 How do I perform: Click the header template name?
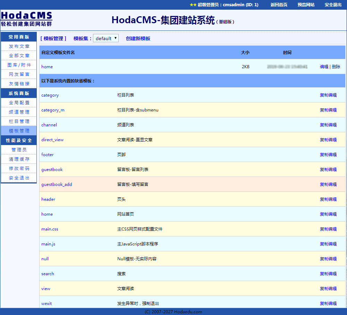pos(48,199)
